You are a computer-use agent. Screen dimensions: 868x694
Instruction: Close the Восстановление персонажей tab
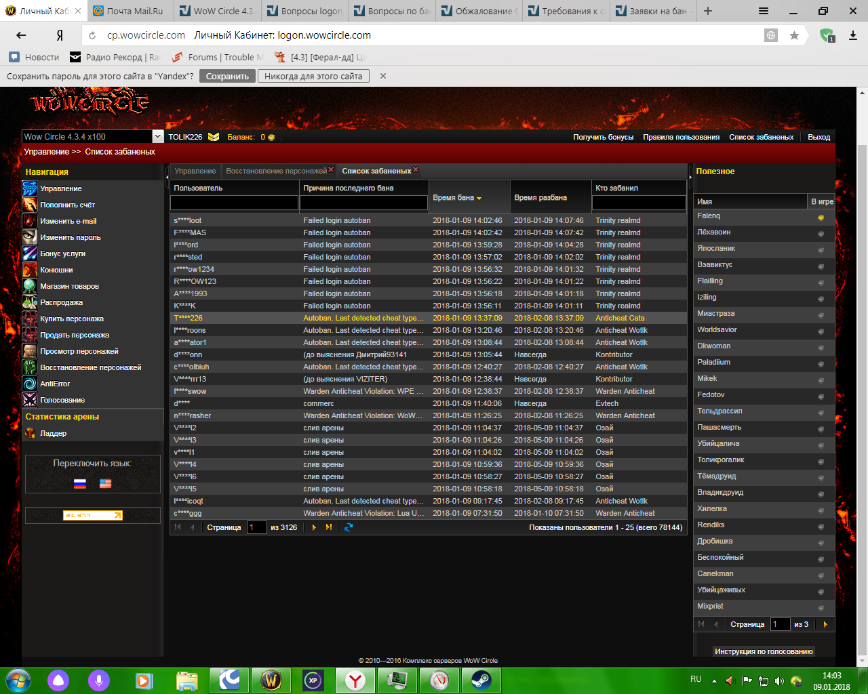[331, 170]
